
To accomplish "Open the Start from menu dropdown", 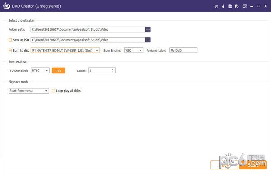I will pyautogui.click(x=29, y=91).
